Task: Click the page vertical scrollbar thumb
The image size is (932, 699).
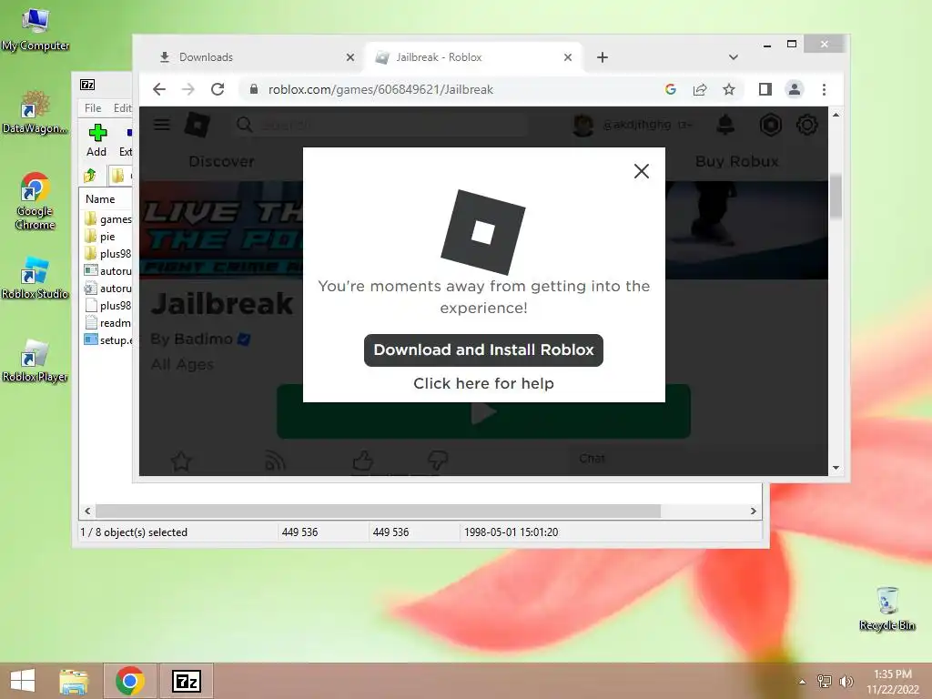Action: 836,197
